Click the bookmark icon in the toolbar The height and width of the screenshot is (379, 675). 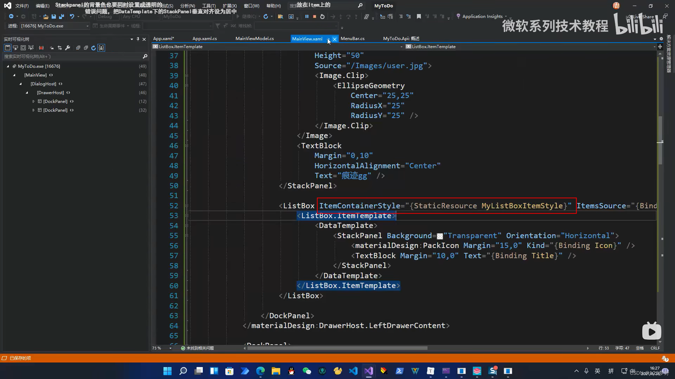[x=419, y=17]
